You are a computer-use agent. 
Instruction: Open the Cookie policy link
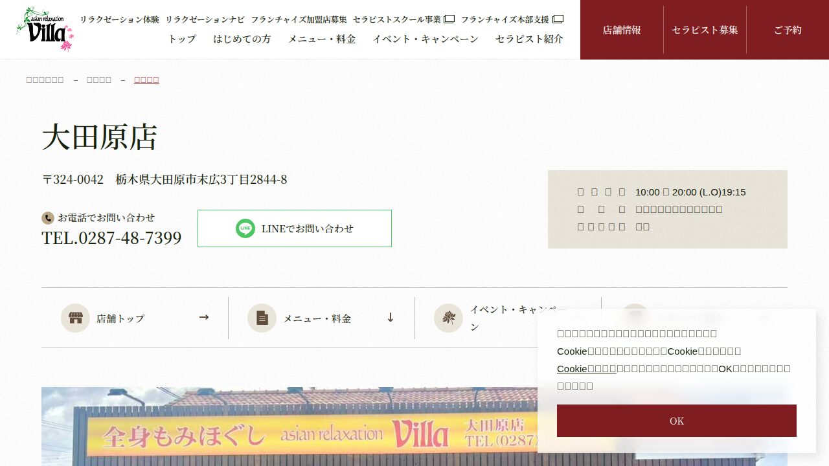click(587, 368)
